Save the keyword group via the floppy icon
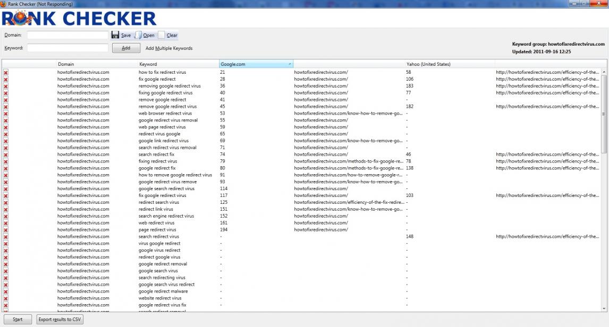This screenshot has width=609, height=327. [121, 35]
